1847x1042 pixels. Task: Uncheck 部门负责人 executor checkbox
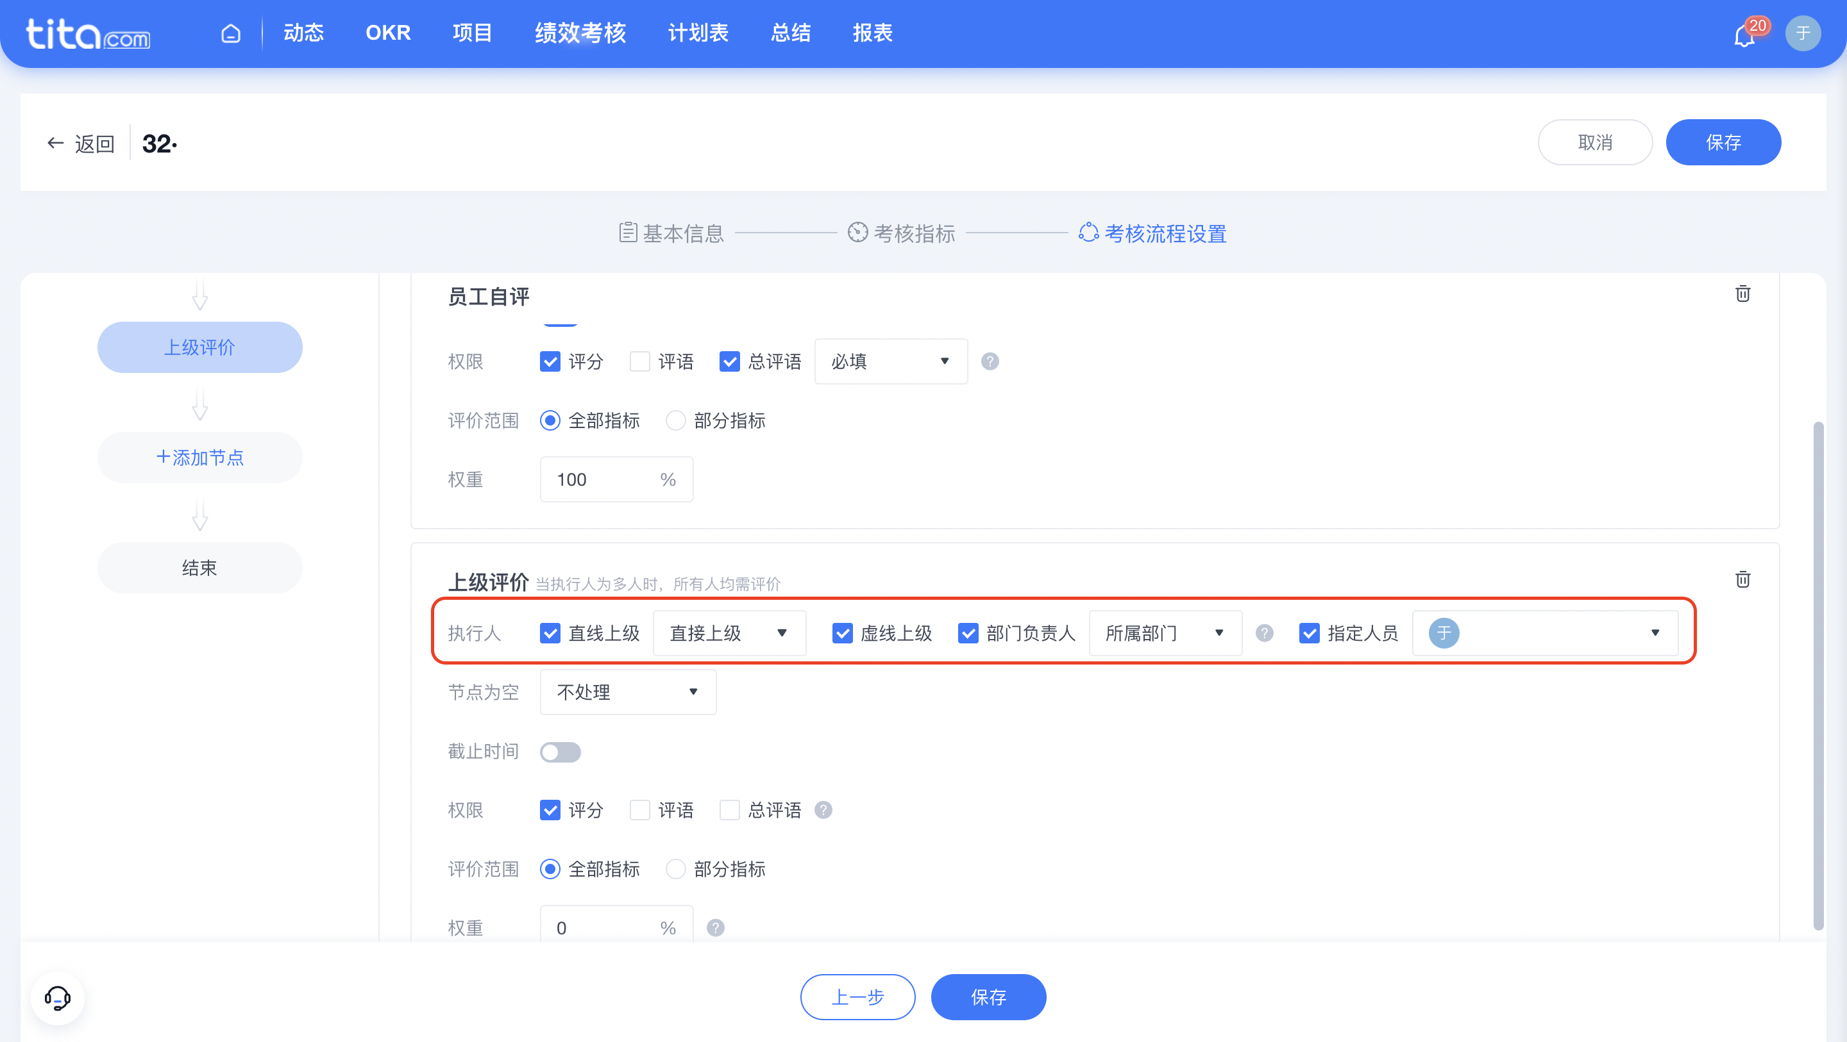968,633
